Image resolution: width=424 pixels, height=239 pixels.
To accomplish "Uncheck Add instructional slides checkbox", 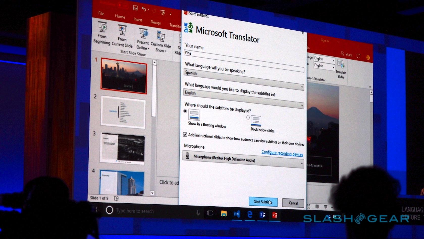I will [x=185, y=134].
